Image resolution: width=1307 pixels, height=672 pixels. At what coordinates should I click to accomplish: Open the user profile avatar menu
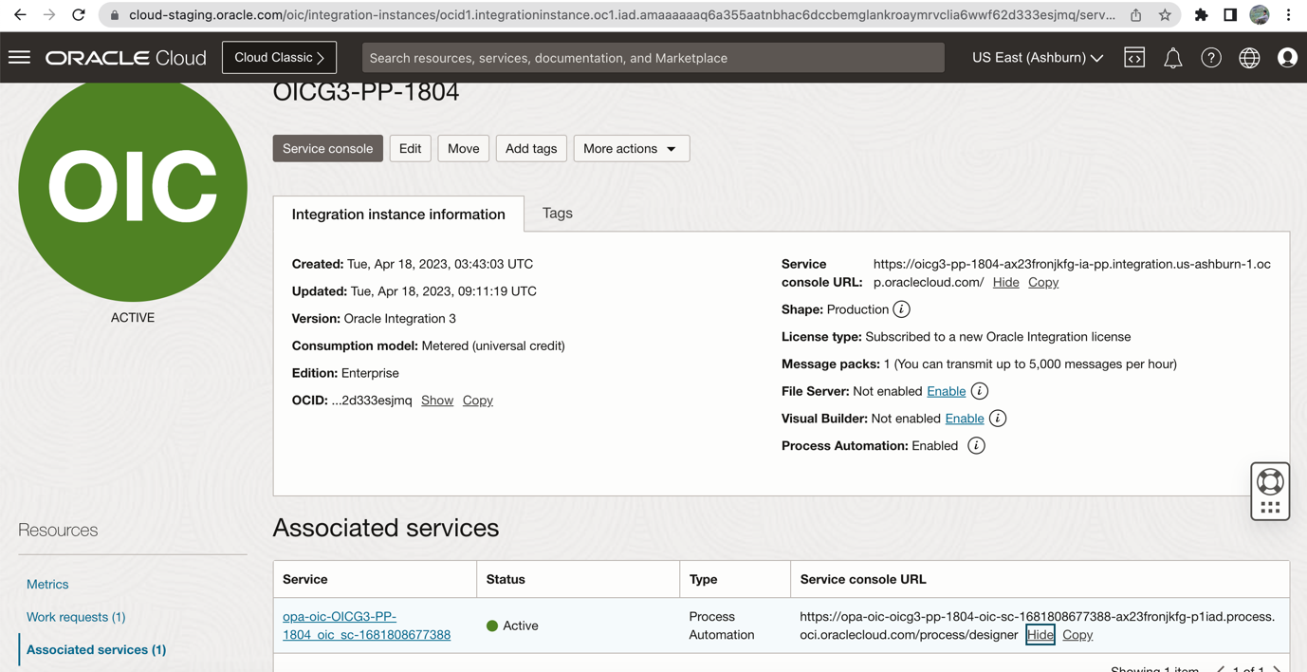[1287, 58]
